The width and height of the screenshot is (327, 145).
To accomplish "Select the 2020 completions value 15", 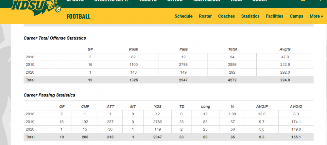I will click(85, 129).
